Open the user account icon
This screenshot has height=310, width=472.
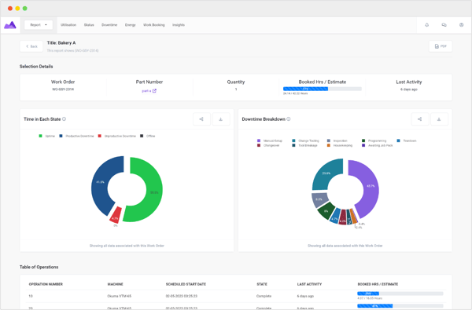pos(462,25)
